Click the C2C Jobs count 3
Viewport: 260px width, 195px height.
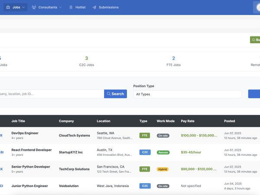[x=87, y=58]
